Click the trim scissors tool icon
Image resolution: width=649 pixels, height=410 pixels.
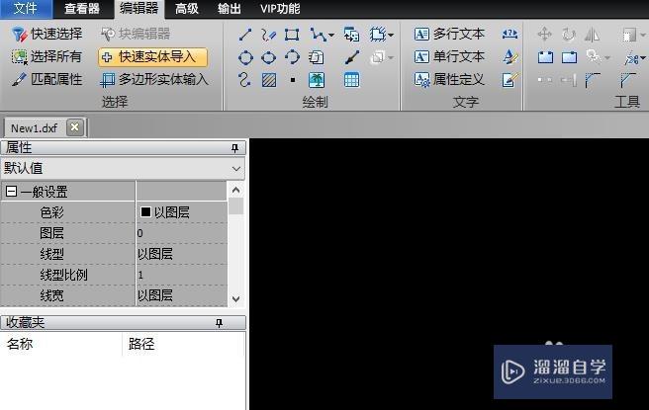point(631,57)
